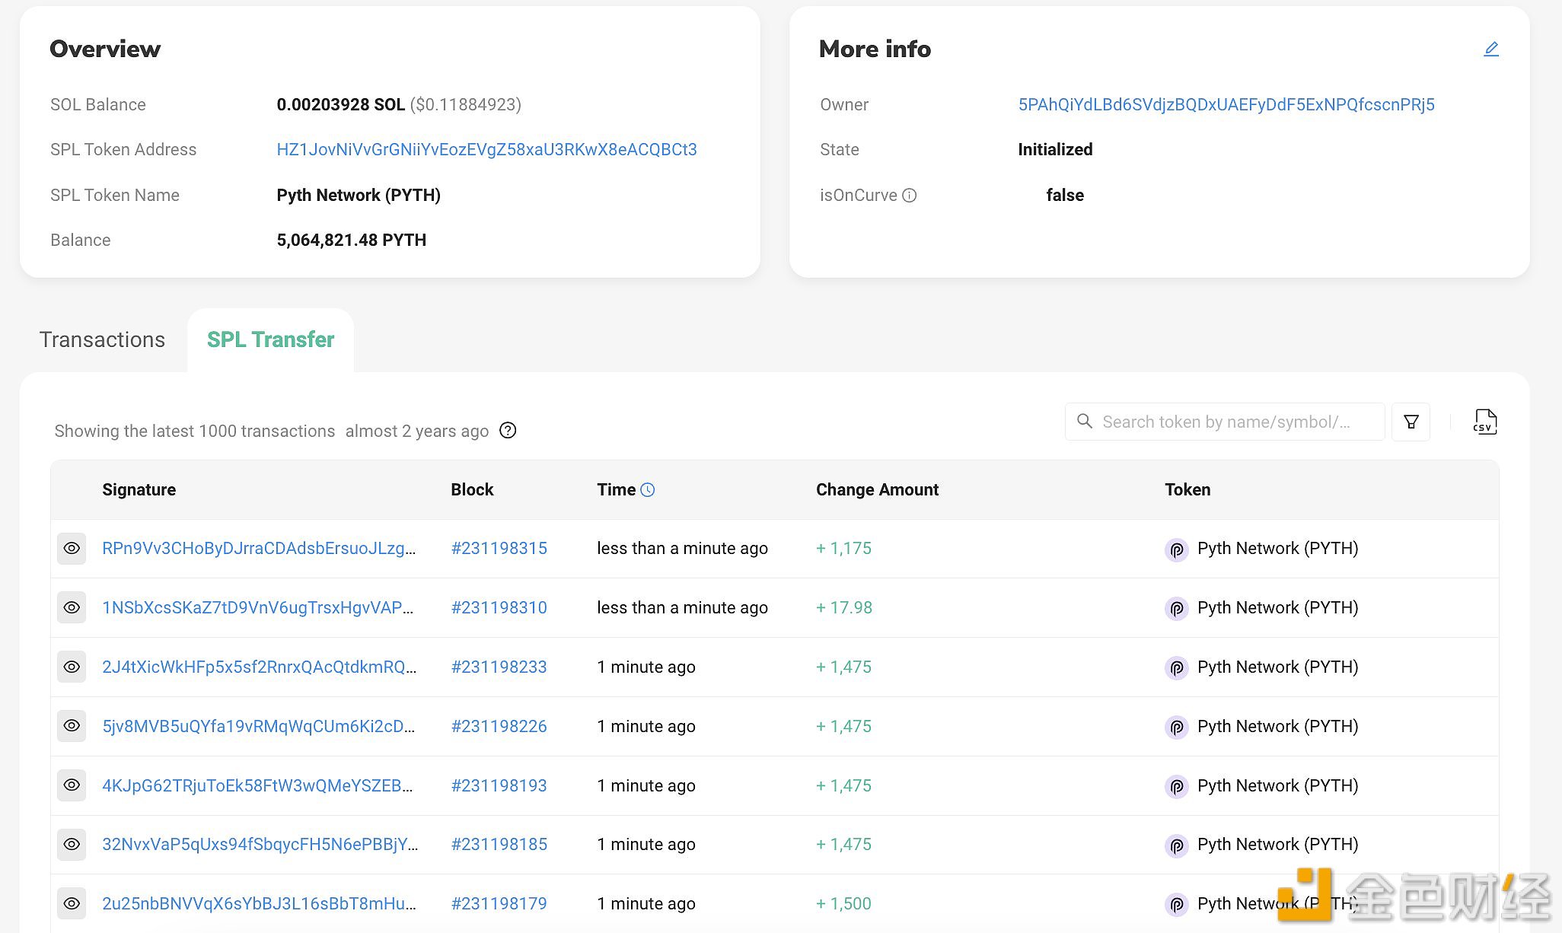Screen dimensions: 1562x933
Task: Click Pyth token icon in block #231198226 row
Action: coord(1177,728)
